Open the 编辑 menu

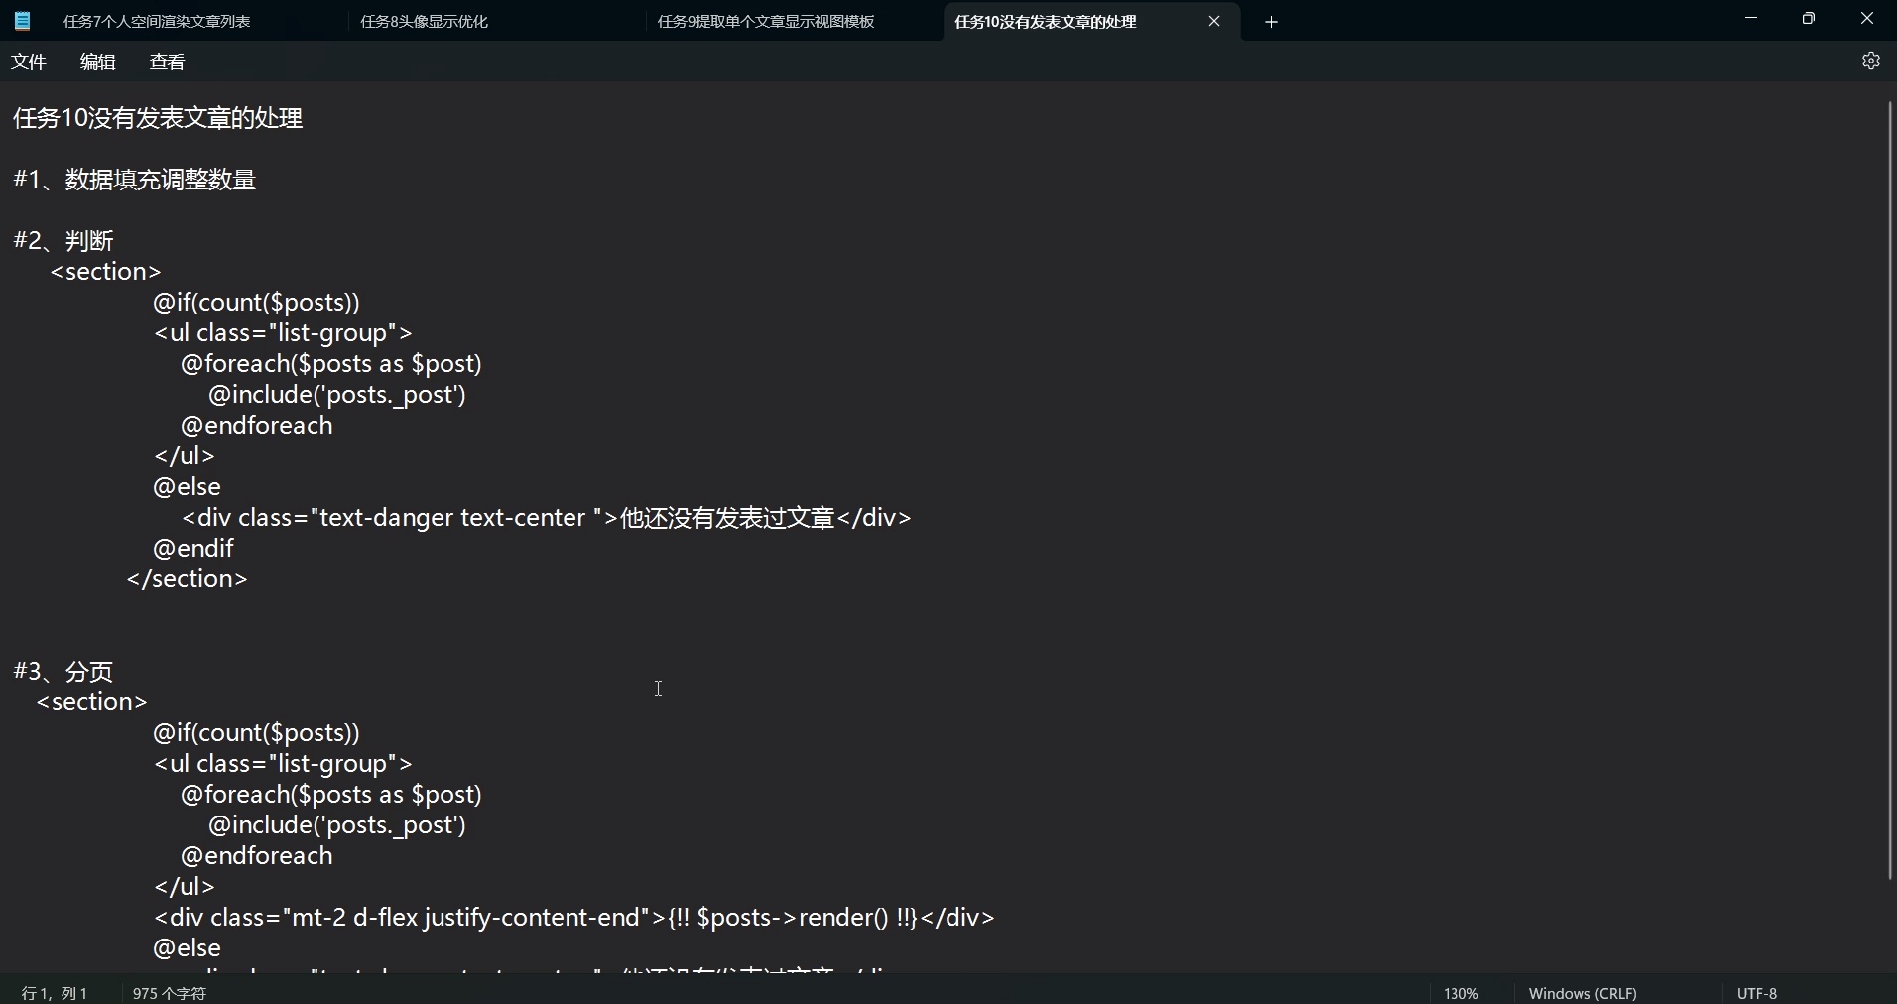(x=97, y=61)
